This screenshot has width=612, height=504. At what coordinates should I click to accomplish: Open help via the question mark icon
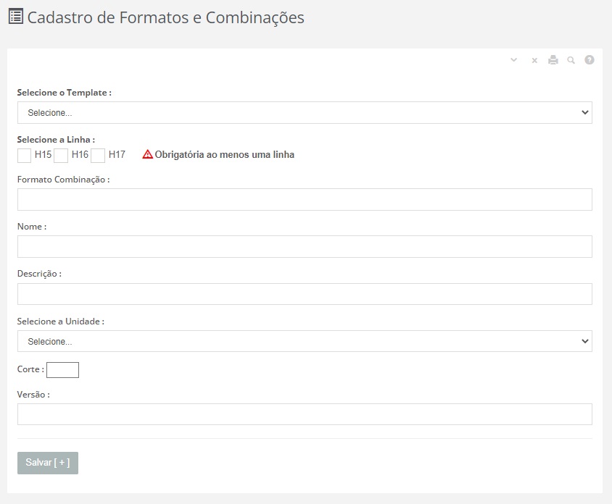590,60
